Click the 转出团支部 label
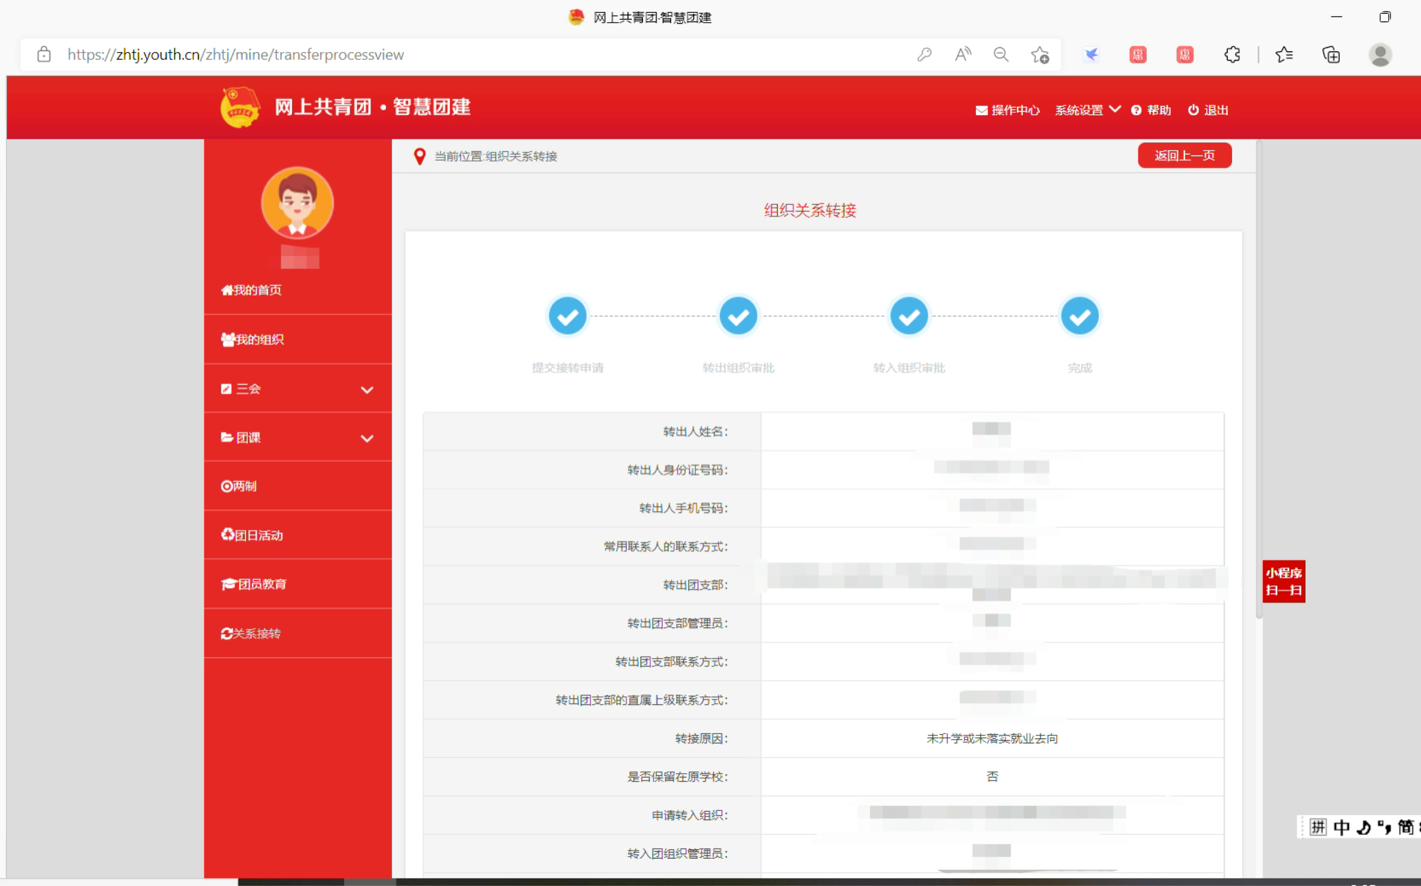Screen dimensions: 1421x886 tap(695, 585)
